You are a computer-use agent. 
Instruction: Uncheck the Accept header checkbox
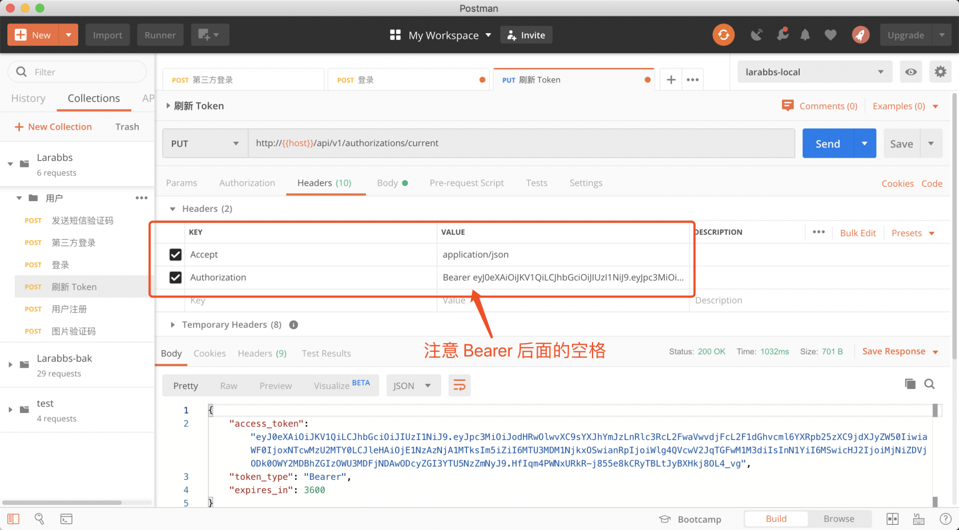[175, 255]
